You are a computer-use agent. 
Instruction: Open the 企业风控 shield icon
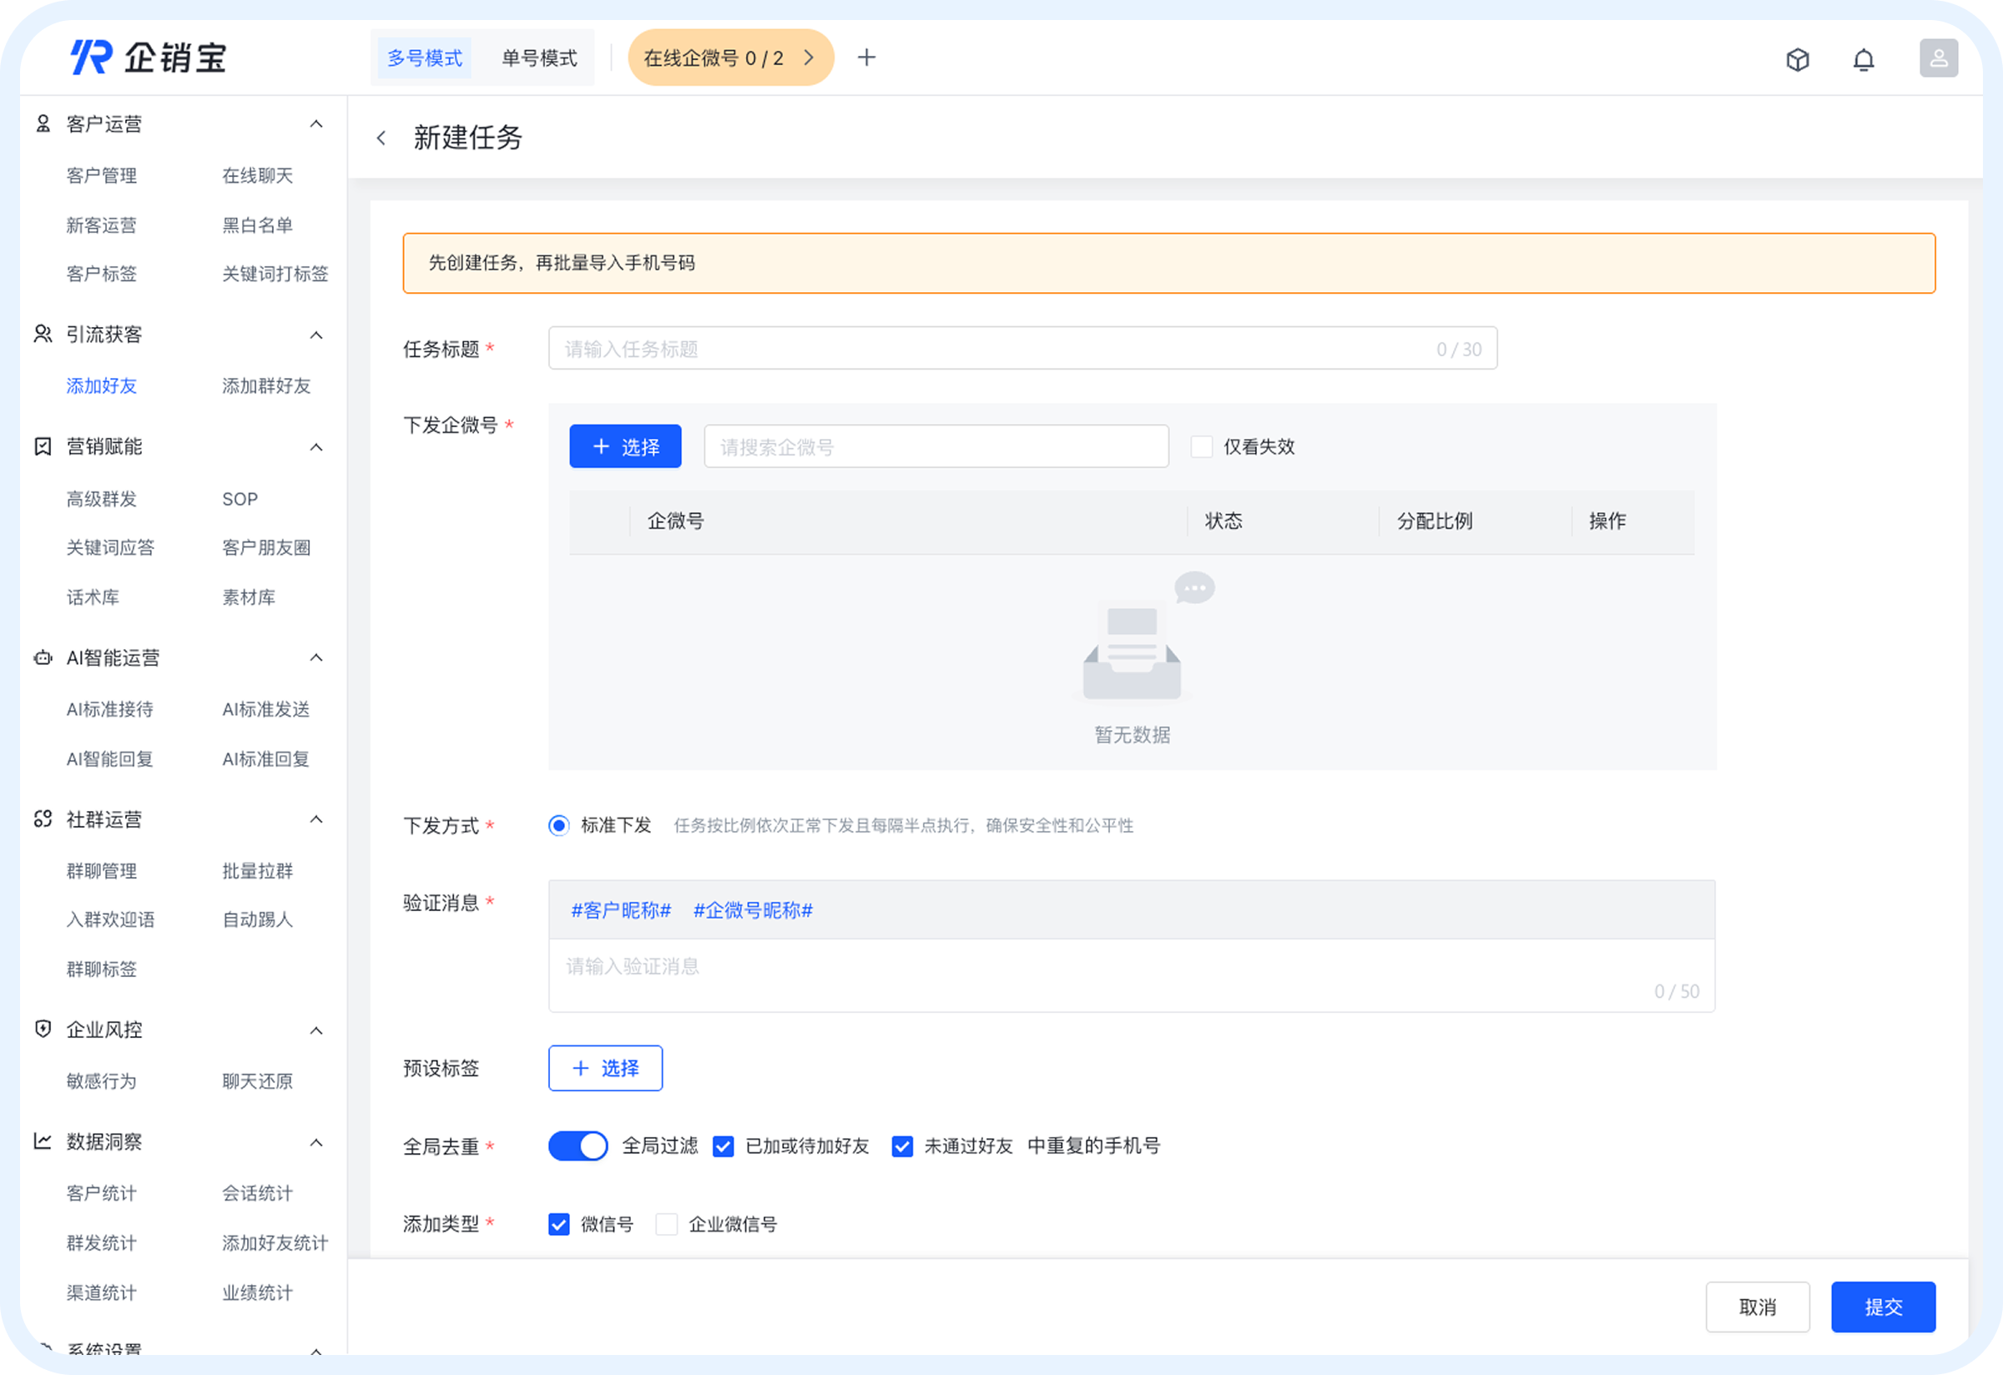[x=43, y=1029]
